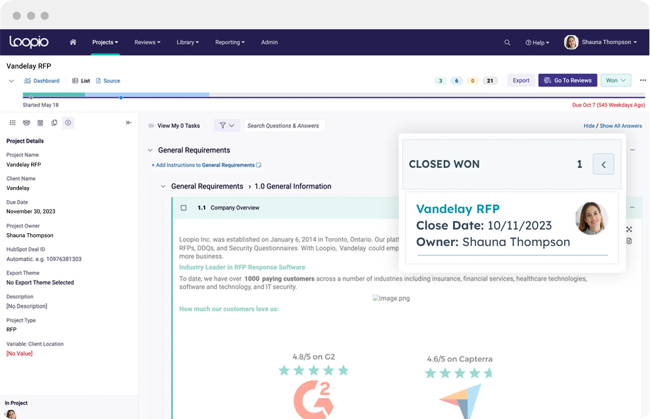Viewport: 650px width, 419px height.
Task: Check the 1.1 Company Overview checkbox
Action: click(x=184, y=208)
